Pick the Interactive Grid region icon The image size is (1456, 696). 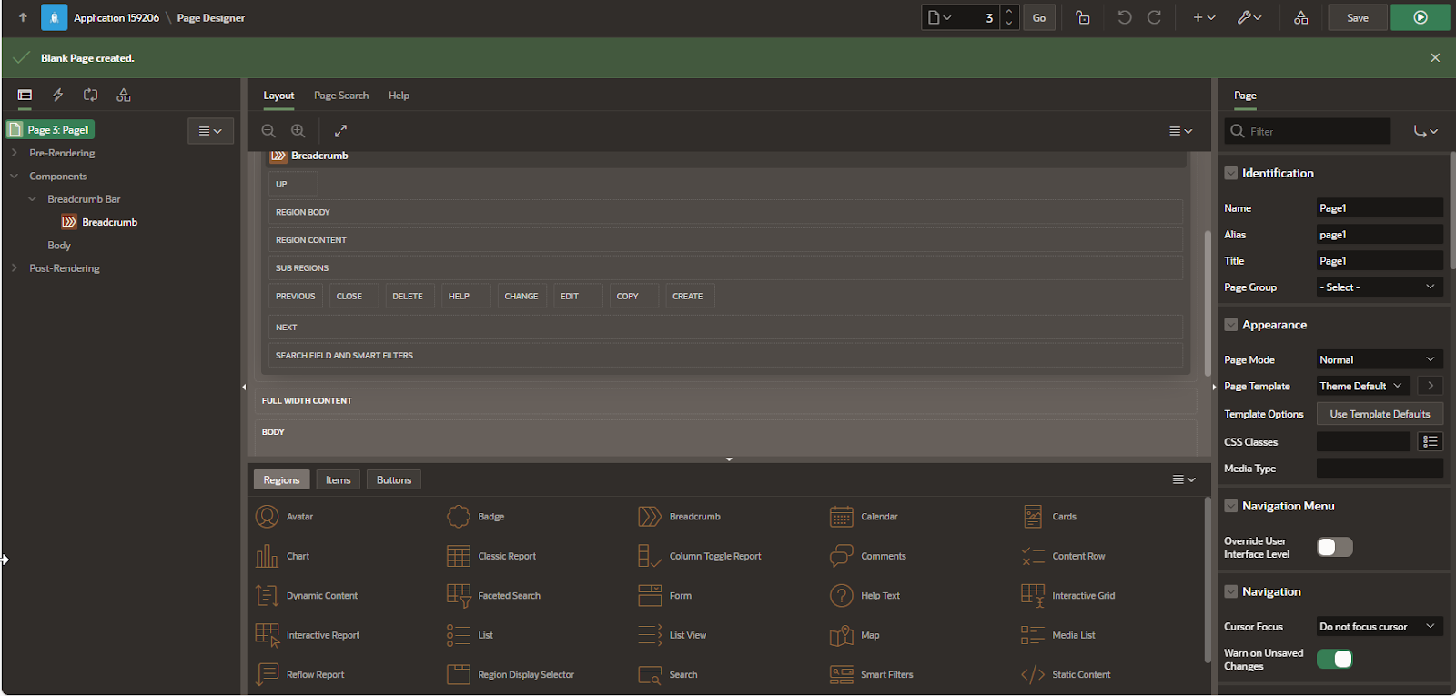[1033, 596]
